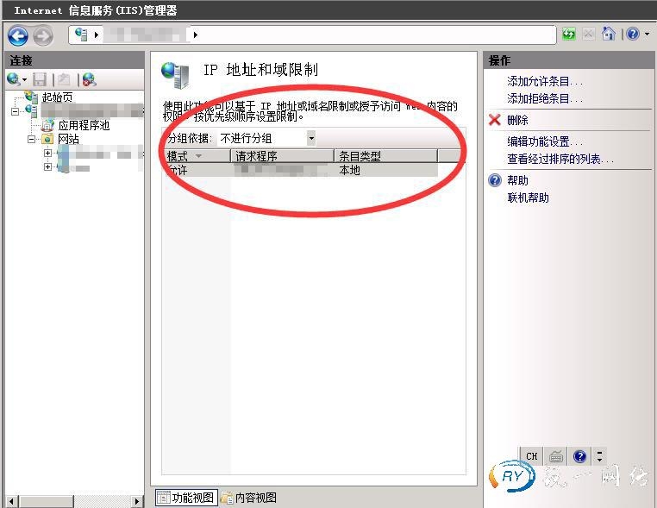657x508 pixels.
Task: Open the 起始页 tree item
Action: [57, 97]
